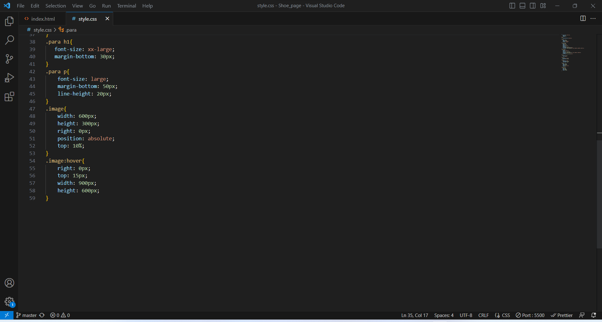Viewport: 602px width, 322px height.
Task: Click the remote connection icon in status bar
Action: point(6,315)
